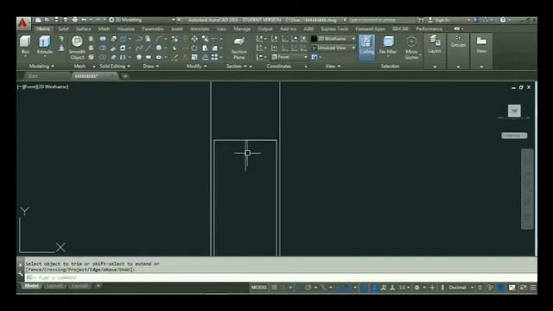The height and width of the screenshot is (311, 553).
Task: Open the Decimal units dropdown in status bar
Action: 461,288
